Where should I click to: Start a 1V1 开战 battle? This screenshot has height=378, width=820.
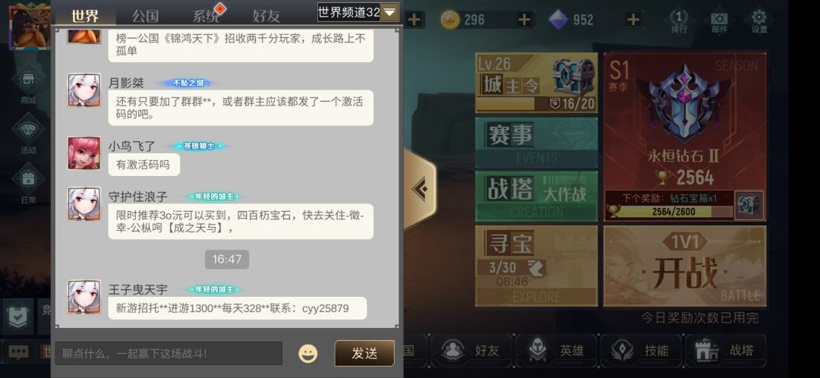pyautogui.click(x=685, y=266)
